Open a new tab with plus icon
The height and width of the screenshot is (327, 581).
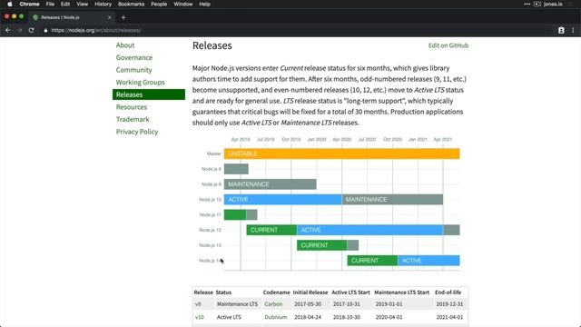pyautogui.click(x=123, y=17)
